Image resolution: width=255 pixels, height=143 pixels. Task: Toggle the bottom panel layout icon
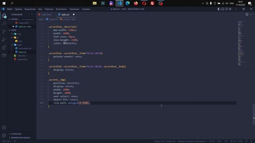coord(223,9)
